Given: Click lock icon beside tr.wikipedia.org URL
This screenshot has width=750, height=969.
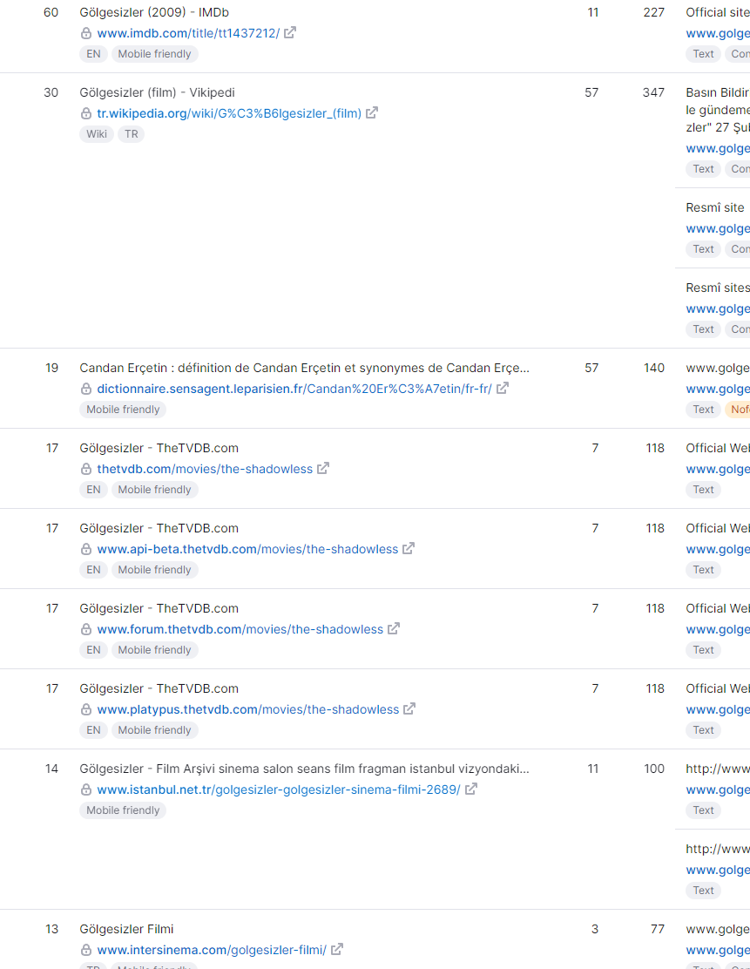Looking at the screenshot, I should 86,113.
